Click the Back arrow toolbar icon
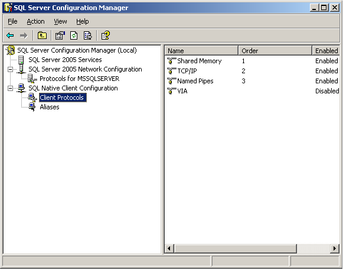Image resolution: width=343 pixels, height=270 pixels. click(10, 35)
